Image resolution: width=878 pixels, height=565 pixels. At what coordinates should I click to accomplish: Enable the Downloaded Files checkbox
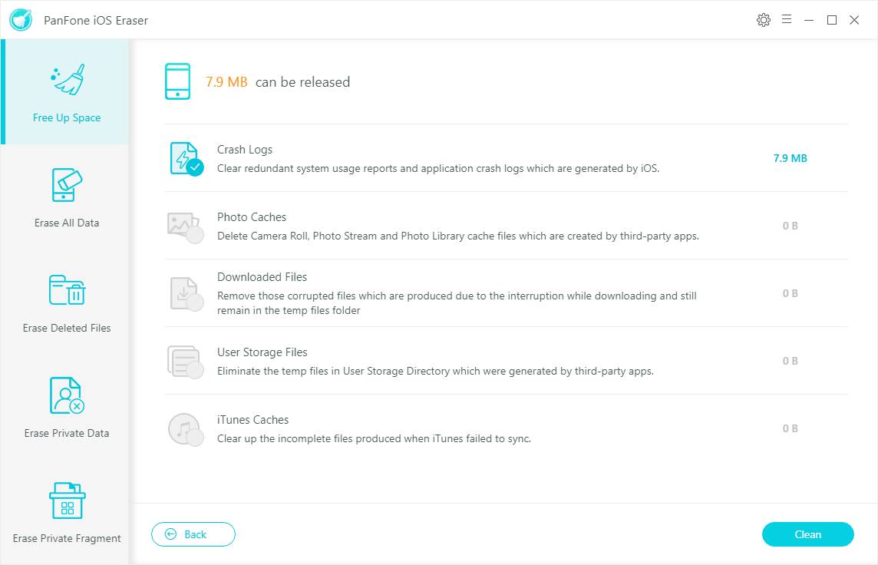tap(195, 302)
